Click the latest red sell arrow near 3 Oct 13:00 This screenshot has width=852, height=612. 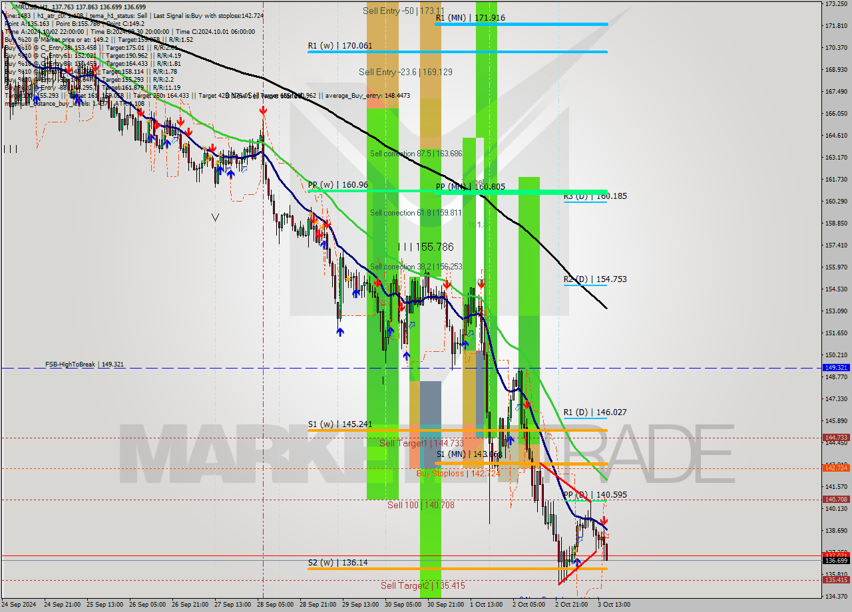click(604, 521)
